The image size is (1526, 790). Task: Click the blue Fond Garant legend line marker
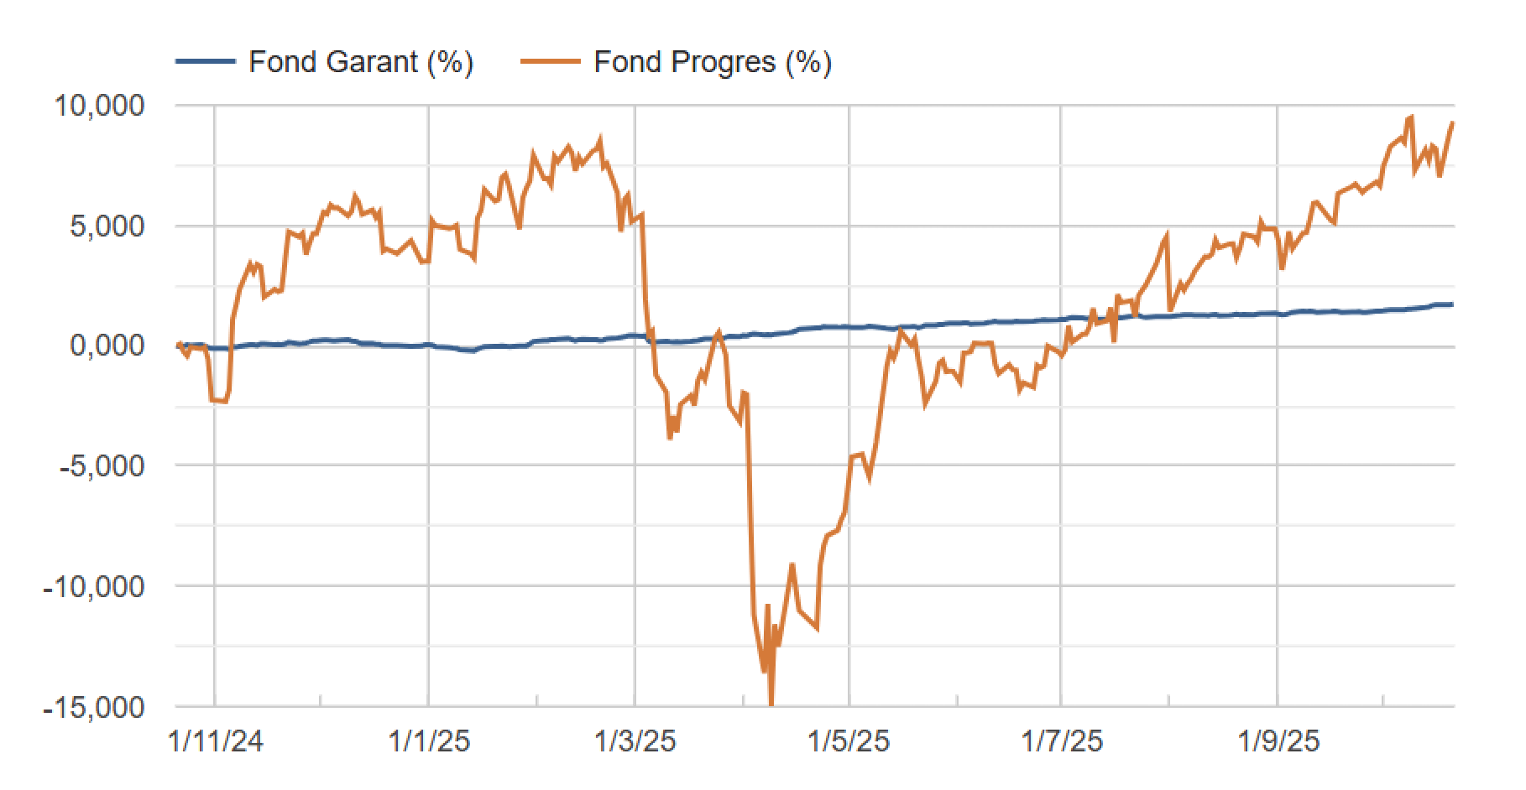point(205,62)
